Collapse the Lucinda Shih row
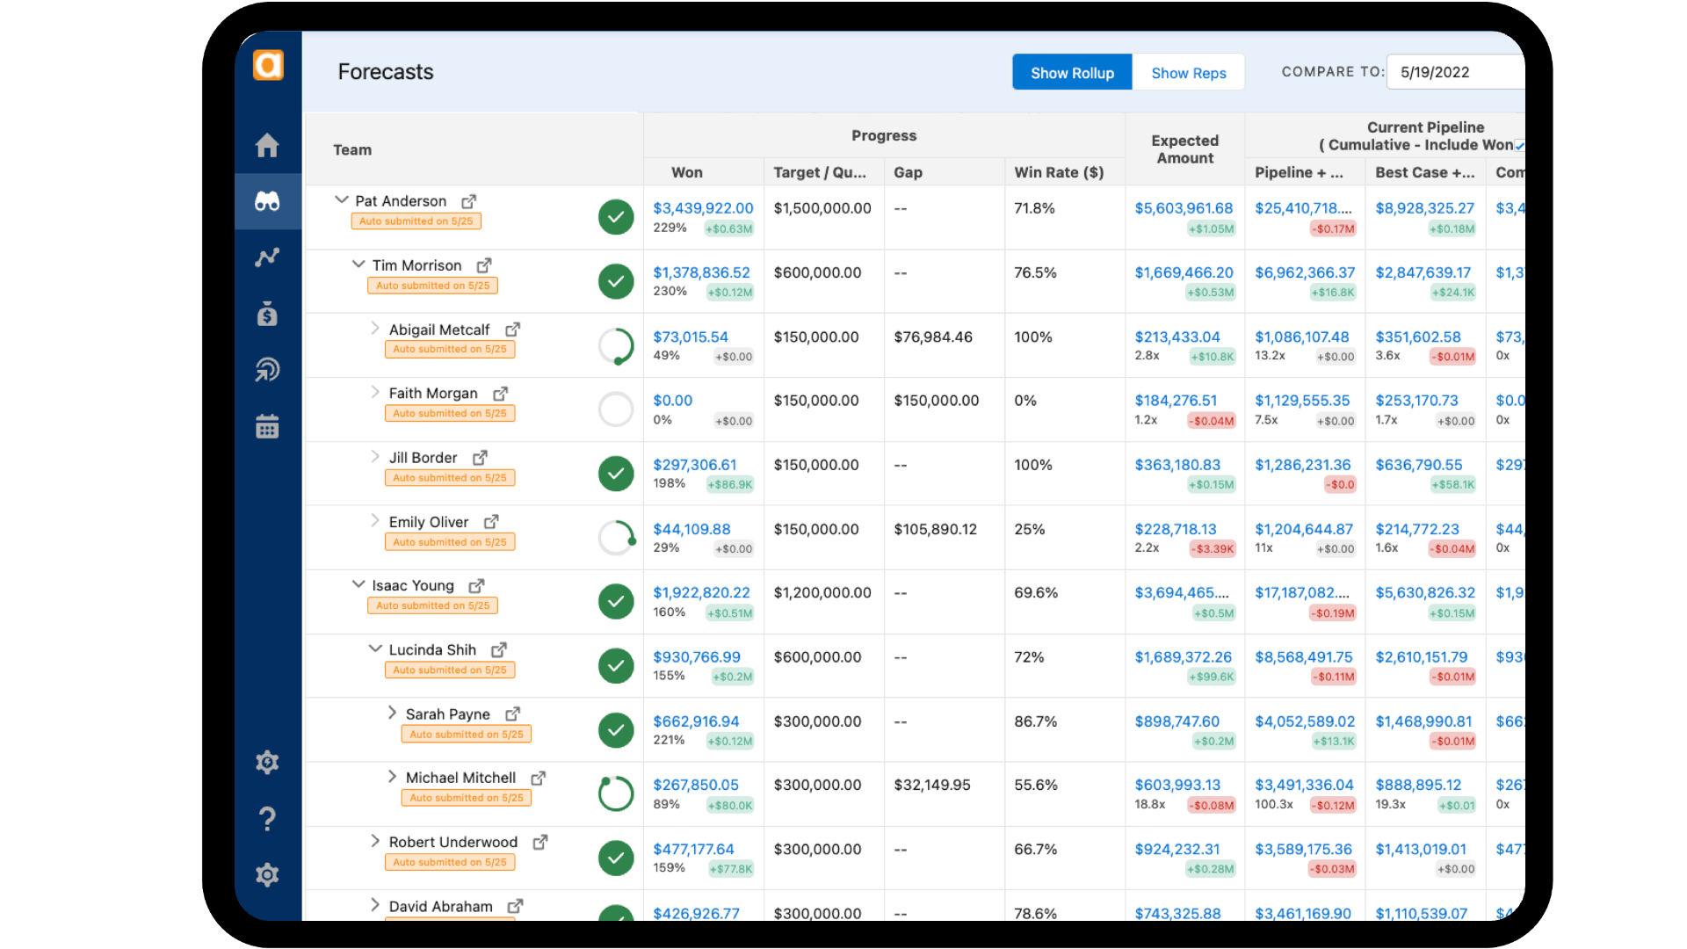Viewport: 1687px width, 949px height. [375, 648]
